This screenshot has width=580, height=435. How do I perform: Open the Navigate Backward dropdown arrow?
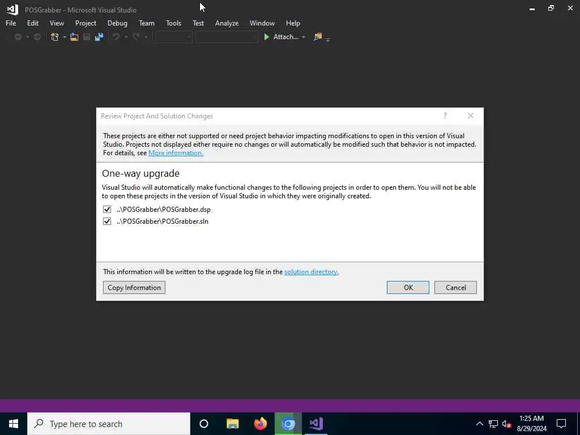pos(27,37)
